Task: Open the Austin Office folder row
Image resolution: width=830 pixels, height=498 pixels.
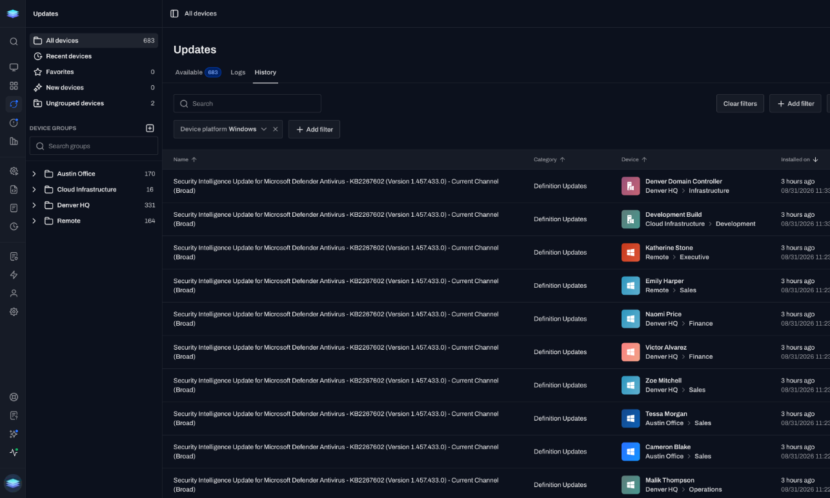Action: 94,174
